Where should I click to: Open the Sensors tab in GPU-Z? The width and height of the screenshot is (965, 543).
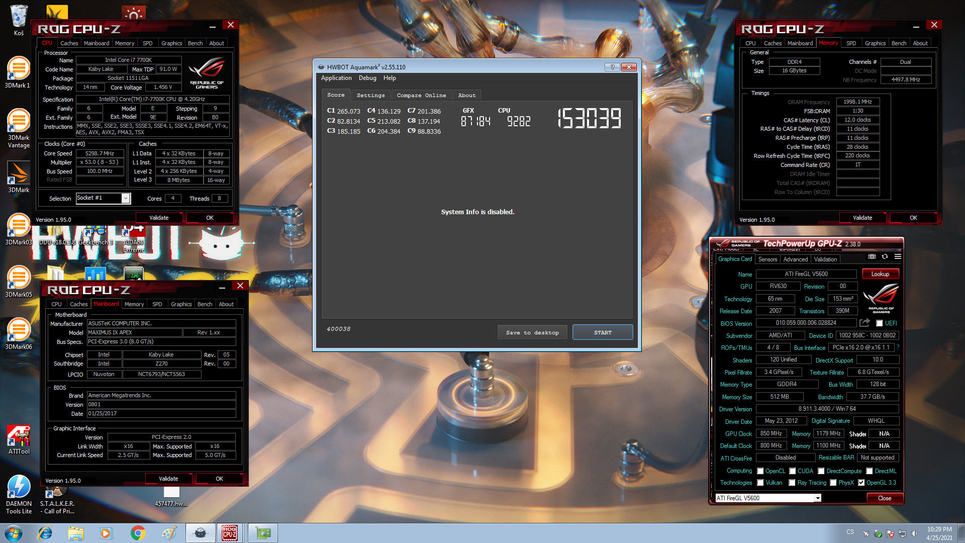(767, 259)
